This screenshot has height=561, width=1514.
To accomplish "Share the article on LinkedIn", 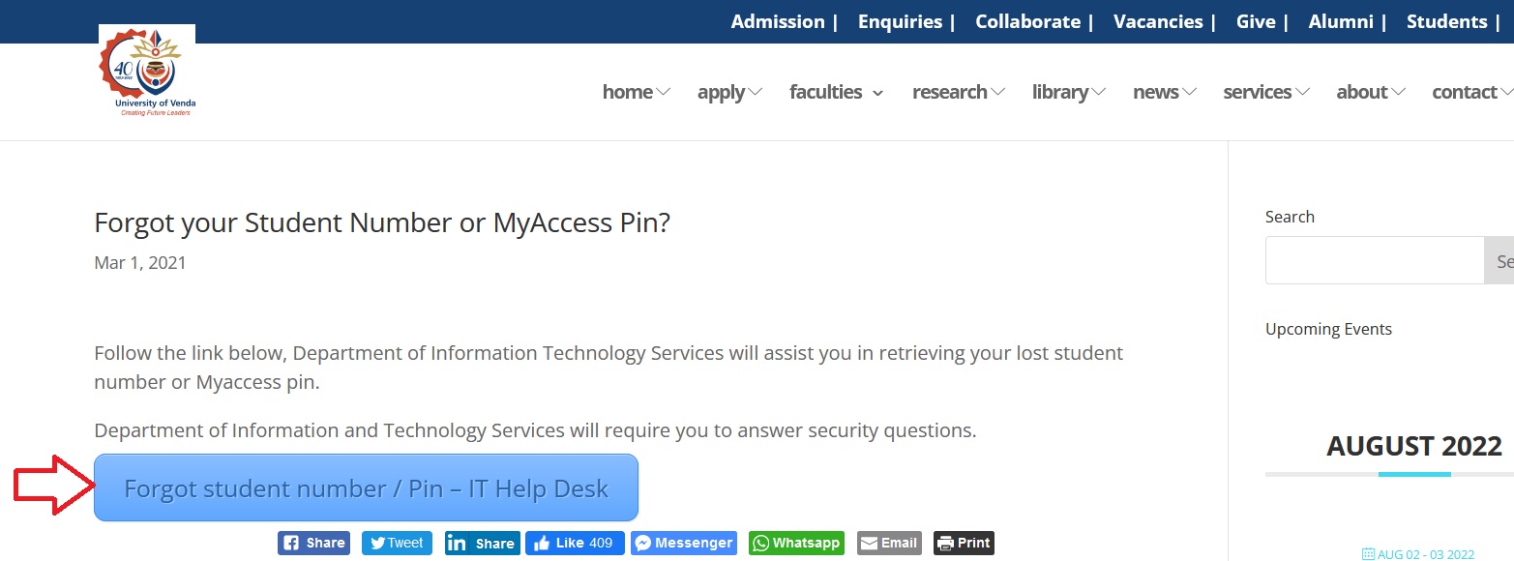I will pos(482,543).
